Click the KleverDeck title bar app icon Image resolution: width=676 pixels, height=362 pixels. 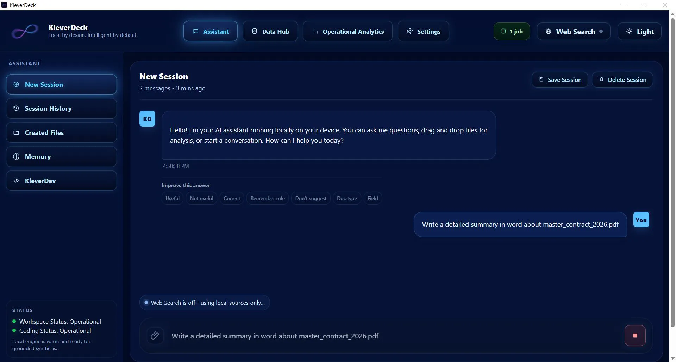(4, 5)
